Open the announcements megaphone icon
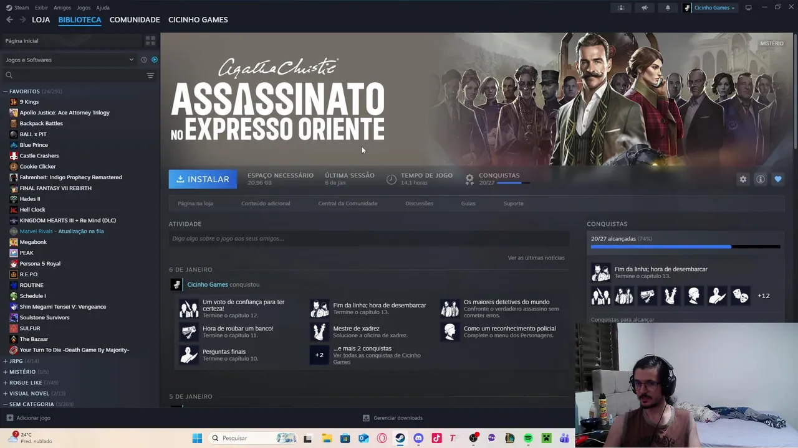 pyautogui.click(x=644, y=7)
